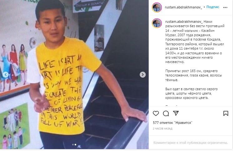The image size is (233, 151).
Task: Save the post with the bookmark icon
Action: (226, 114)
